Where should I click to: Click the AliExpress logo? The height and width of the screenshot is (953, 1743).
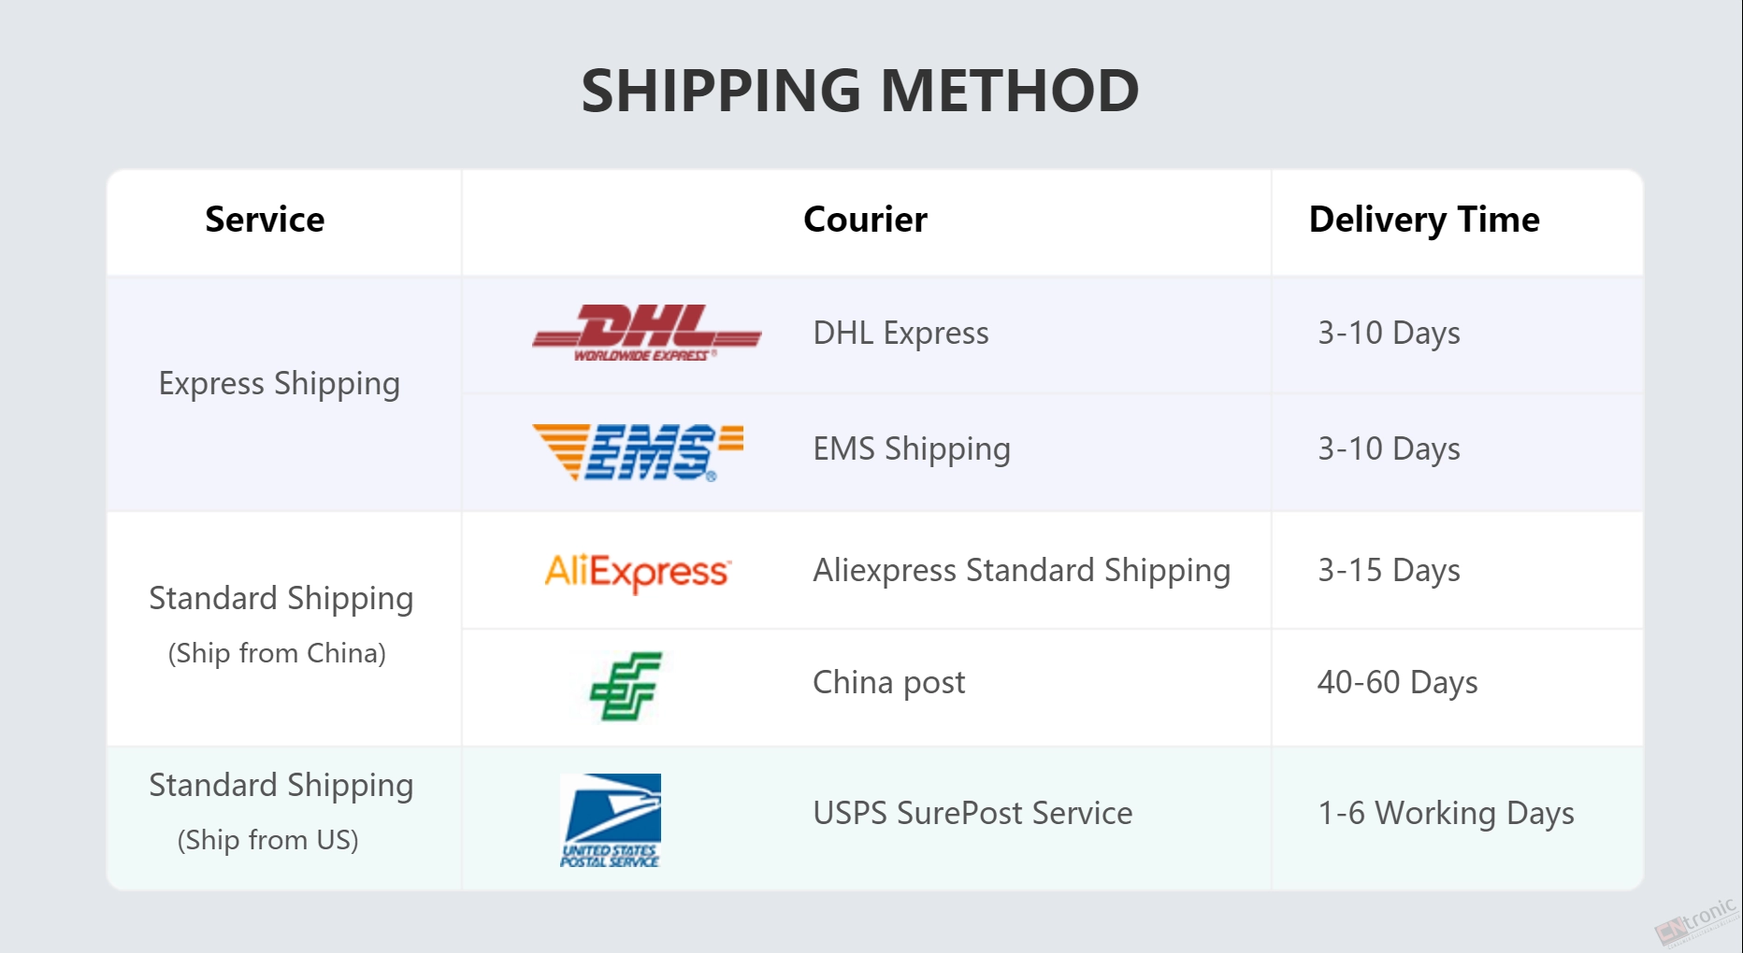point(638,571)
